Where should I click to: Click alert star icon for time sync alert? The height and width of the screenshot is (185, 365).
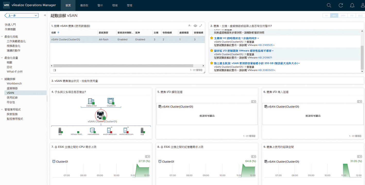click(212, 38)
